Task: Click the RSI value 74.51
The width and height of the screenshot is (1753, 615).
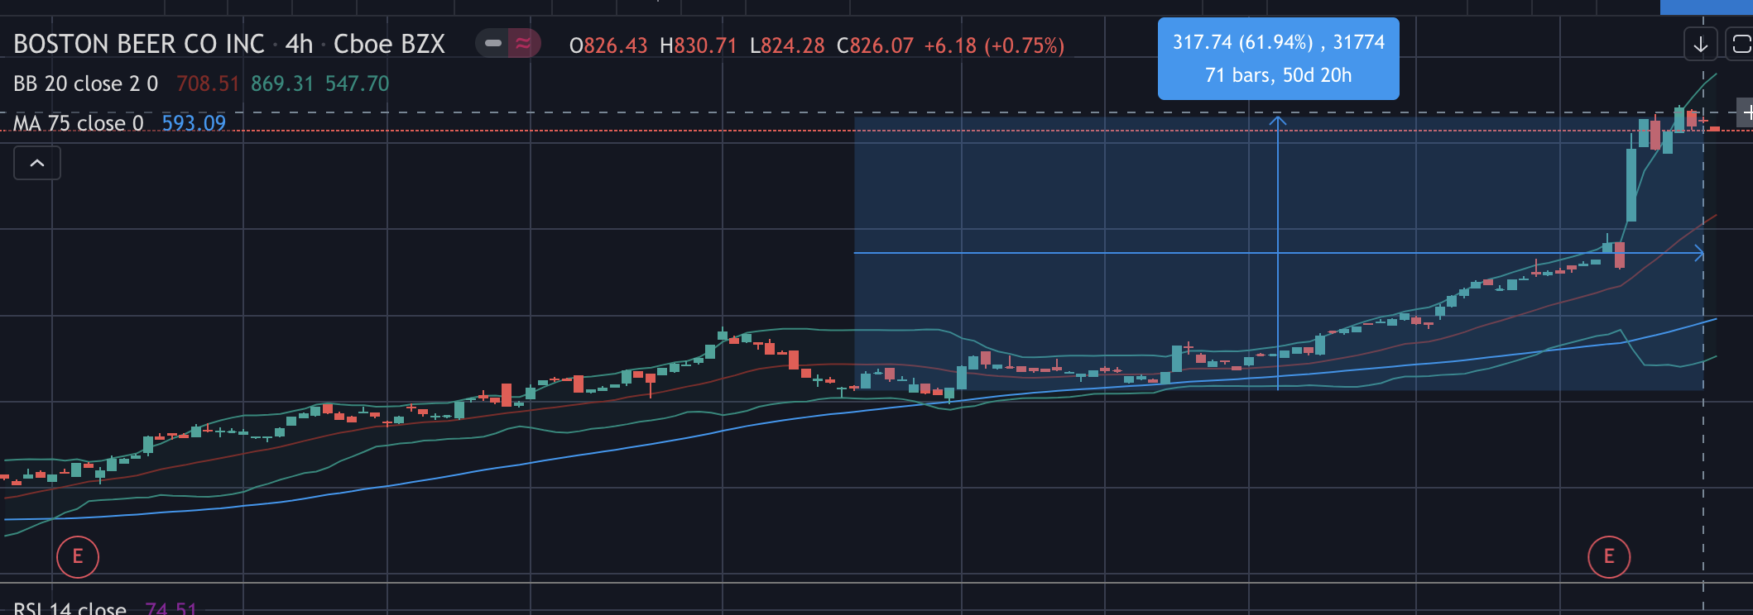Action: [171, 608]
